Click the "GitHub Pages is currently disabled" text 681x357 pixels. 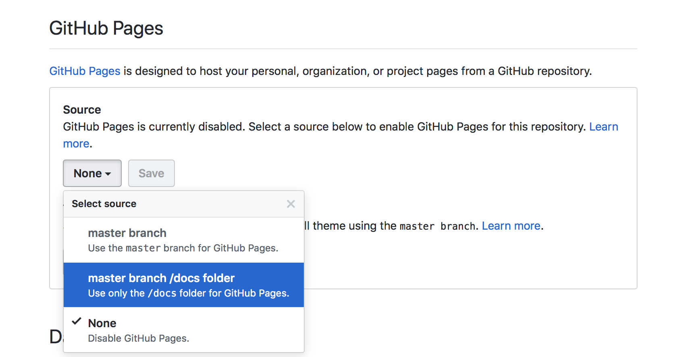point(154,127)
